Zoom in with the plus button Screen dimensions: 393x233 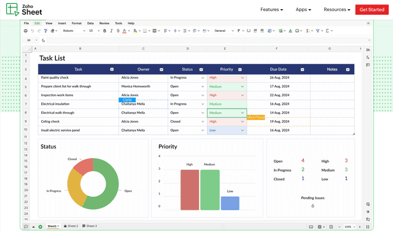point(360,227)
